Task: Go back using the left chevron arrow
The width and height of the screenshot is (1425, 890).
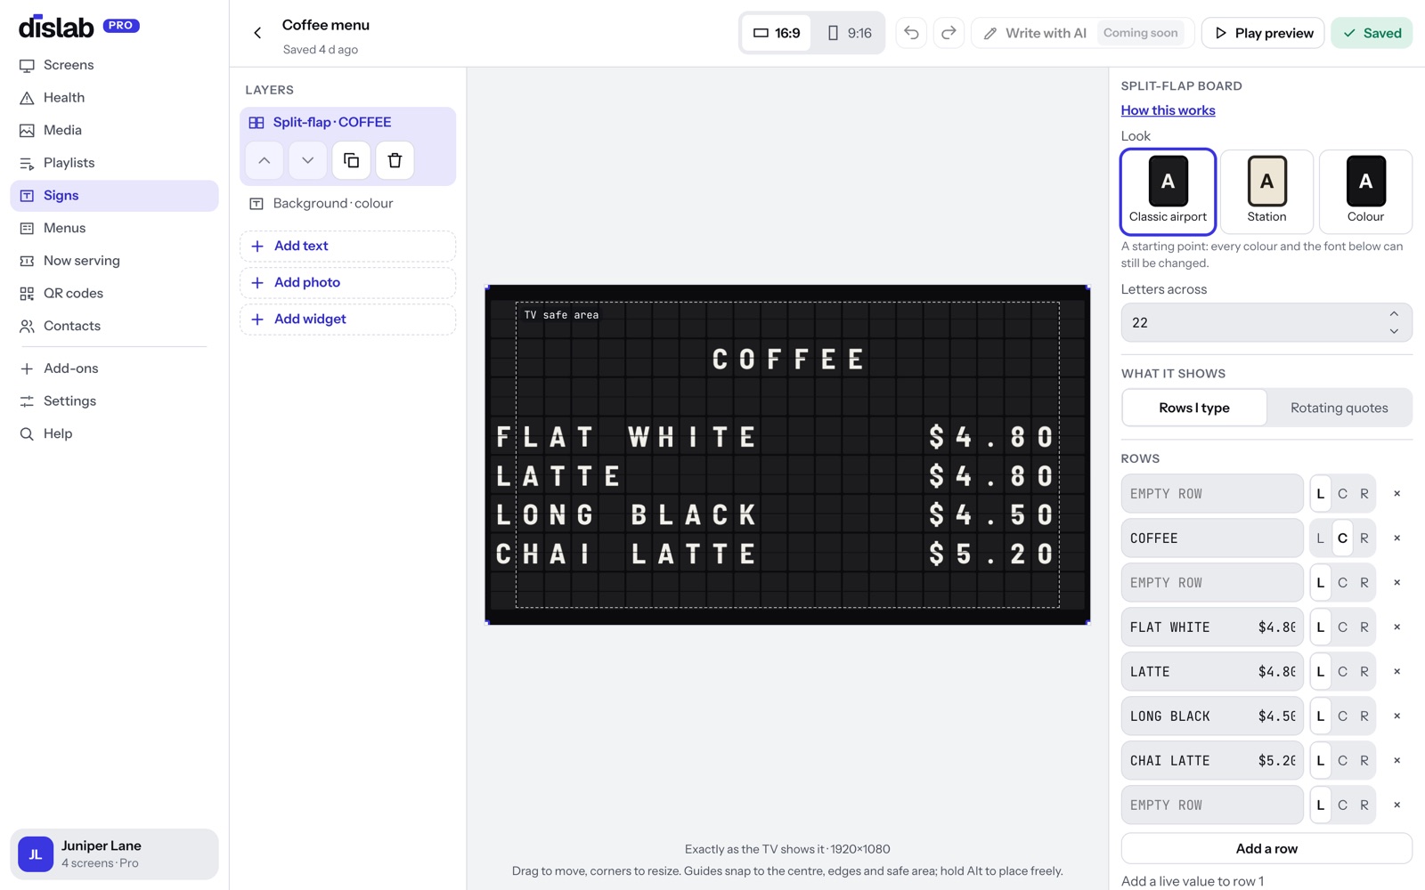Action: tap(257, 33)
